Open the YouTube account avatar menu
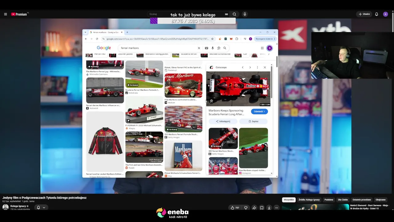 [x=385, y=14]
